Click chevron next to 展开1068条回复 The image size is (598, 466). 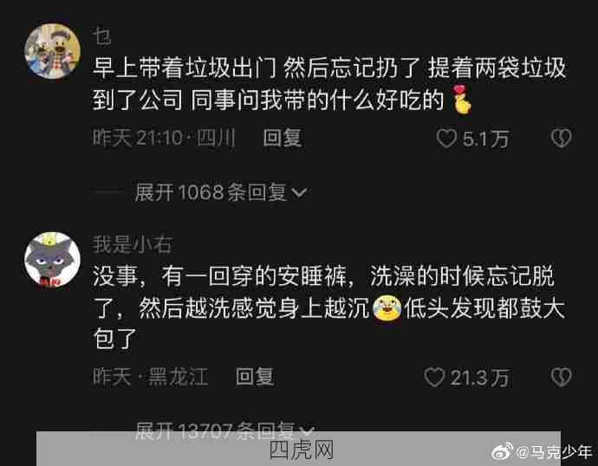(x=299, y=193)
